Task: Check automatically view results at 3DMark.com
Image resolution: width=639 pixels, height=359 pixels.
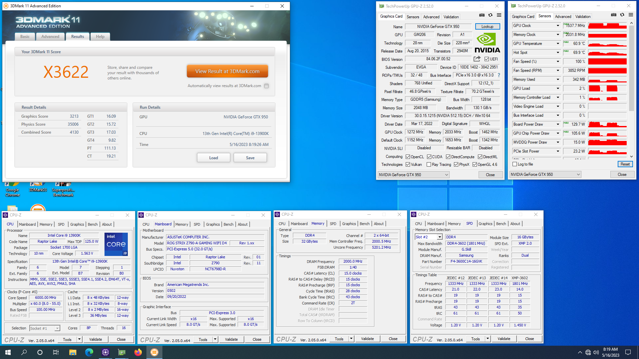Action: [x=266, y=86]
